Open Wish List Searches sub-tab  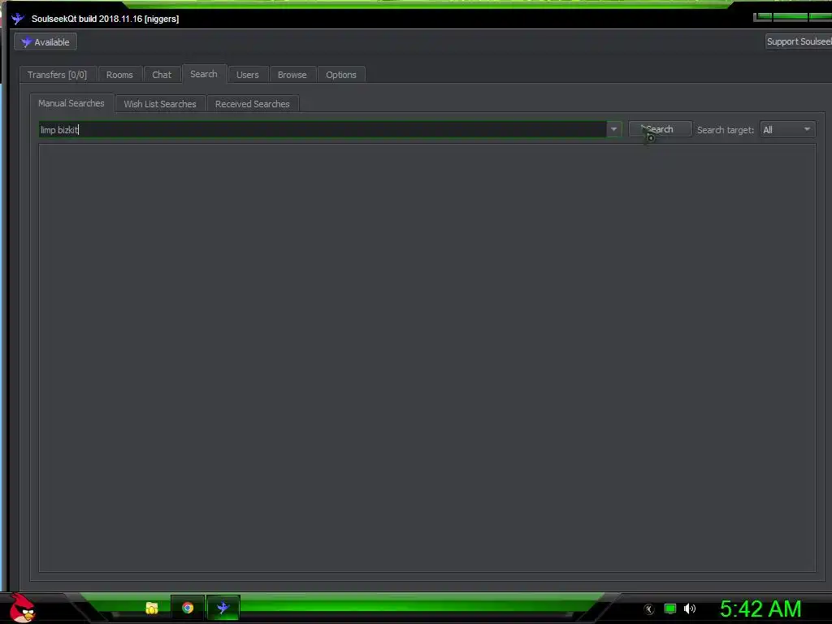(160, 104)
